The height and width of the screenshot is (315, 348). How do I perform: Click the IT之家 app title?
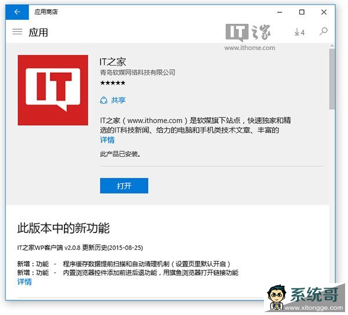tap(113, 62)
